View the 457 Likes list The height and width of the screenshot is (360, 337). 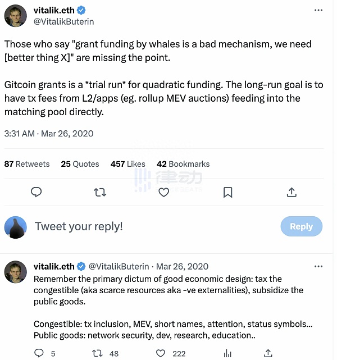[128, 164]
